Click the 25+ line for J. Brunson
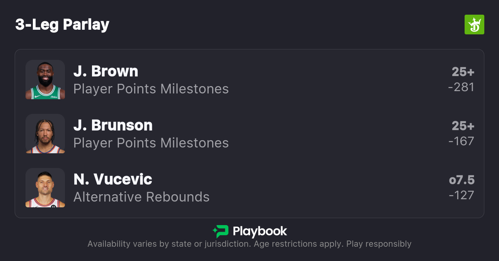The width and height of the screenshot is (499, 261). click(x=463, y=126)
